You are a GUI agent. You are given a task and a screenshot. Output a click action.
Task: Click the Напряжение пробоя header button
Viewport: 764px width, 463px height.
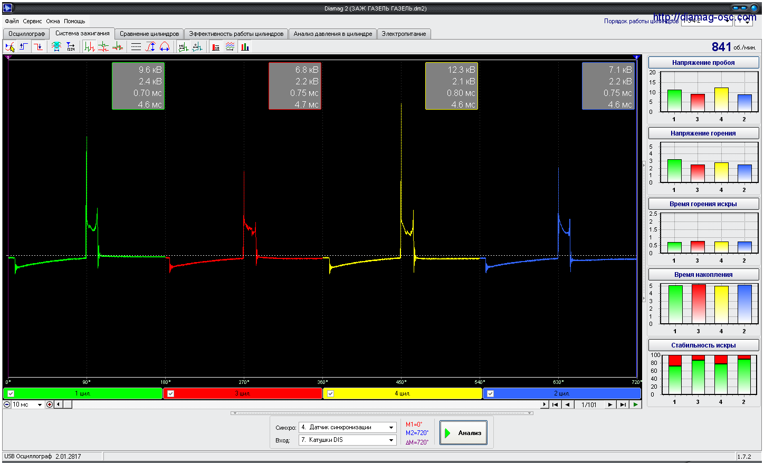703,62
